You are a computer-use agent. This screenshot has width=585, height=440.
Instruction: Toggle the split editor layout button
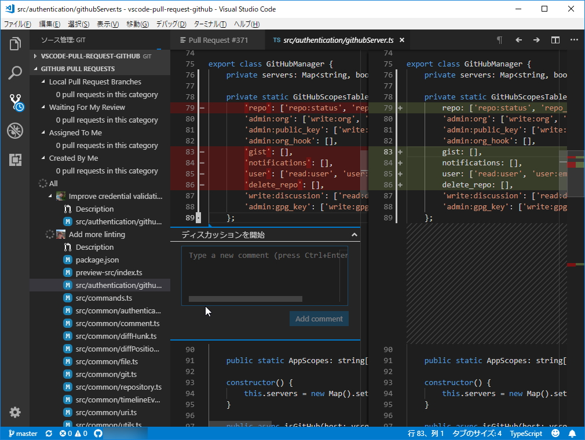(x=555, y=40)
